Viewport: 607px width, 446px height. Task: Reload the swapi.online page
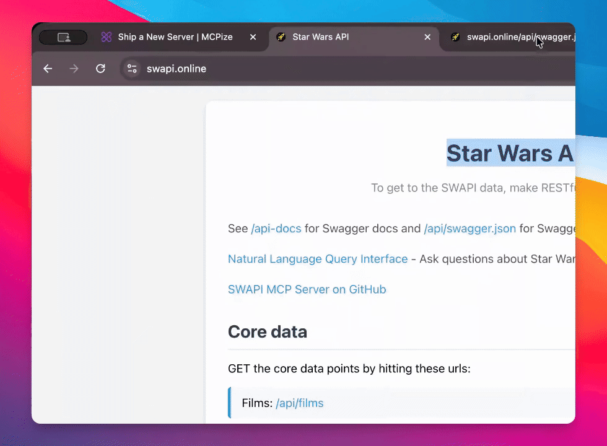[x=100, y=69]
